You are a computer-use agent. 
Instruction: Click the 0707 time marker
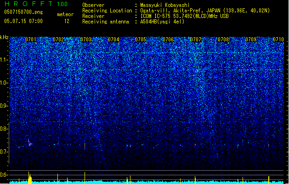tap(196, 40)
